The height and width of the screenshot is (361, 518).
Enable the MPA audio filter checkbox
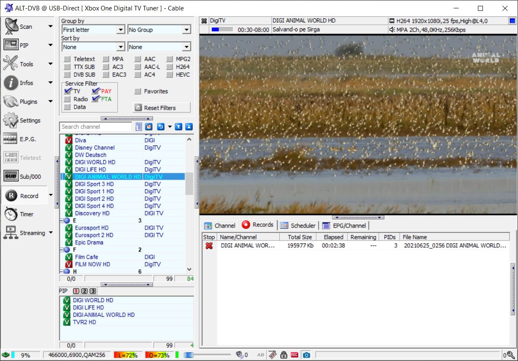tap(105, 59)
